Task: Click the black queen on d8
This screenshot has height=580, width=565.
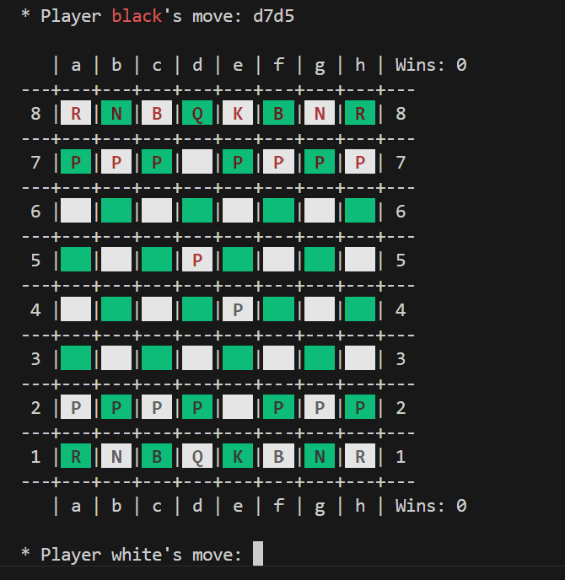Action: click(197, 114)
